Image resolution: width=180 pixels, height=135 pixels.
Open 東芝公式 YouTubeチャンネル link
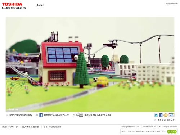click(98, 115)
